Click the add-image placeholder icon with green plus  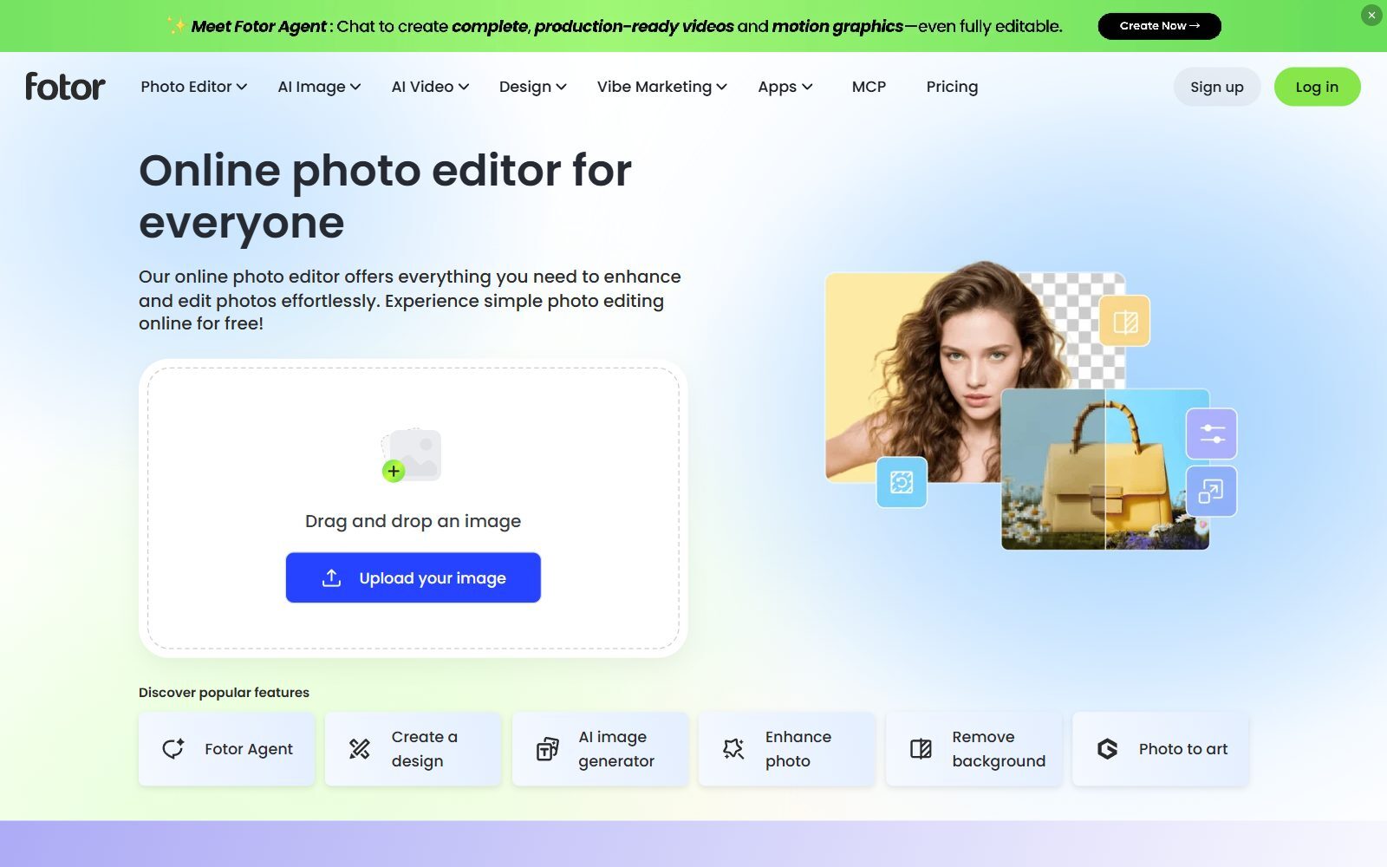pos(412,455)
